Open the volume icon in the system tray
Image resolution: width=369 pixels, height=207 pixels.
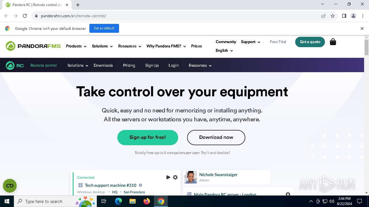(332, 201)
